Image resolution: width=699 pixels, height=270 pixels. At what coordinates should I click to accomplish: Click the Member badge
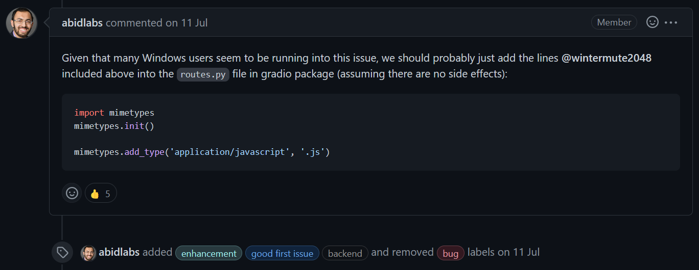point(614,22)
